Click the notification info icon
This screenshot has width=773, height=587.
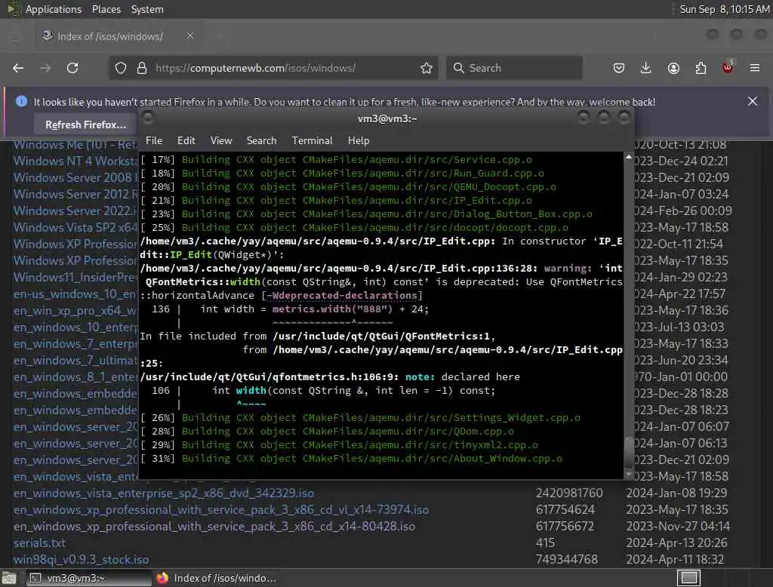[21, 101]
